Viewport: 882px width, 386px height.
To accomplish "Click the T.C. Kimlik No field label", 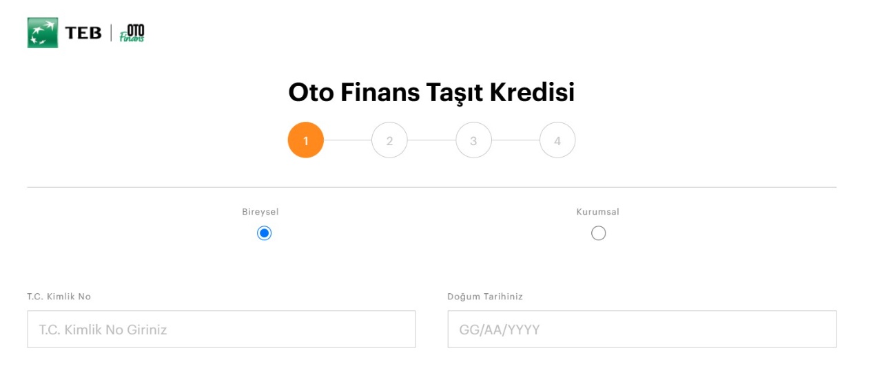I will tap(59, 297).
